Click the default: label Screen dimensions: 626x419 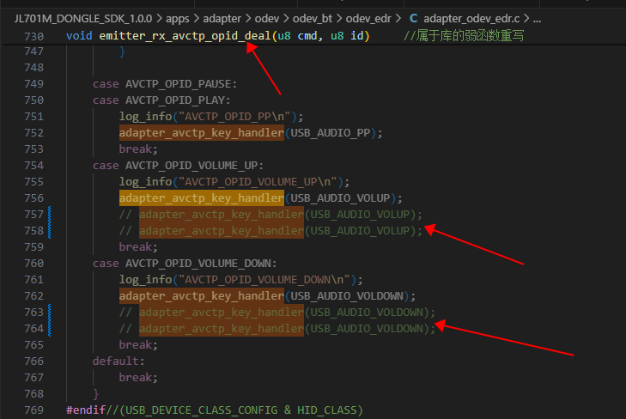(x=119, y=361)
